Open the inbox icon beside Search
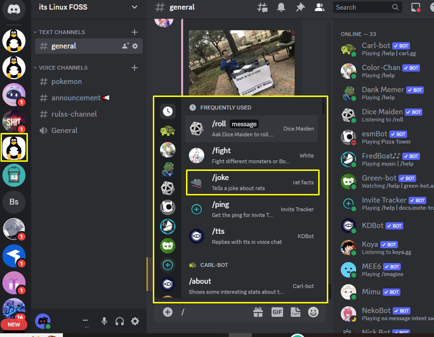434x337 pixels. click(416, 8)
